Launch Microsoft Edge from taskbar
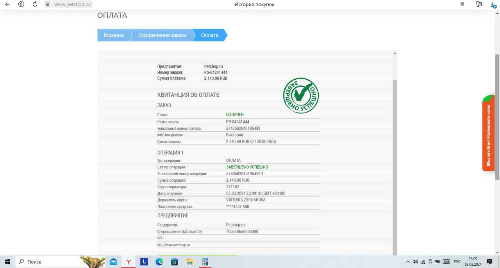Screen dimensions: 500x268 click(159, 262)
